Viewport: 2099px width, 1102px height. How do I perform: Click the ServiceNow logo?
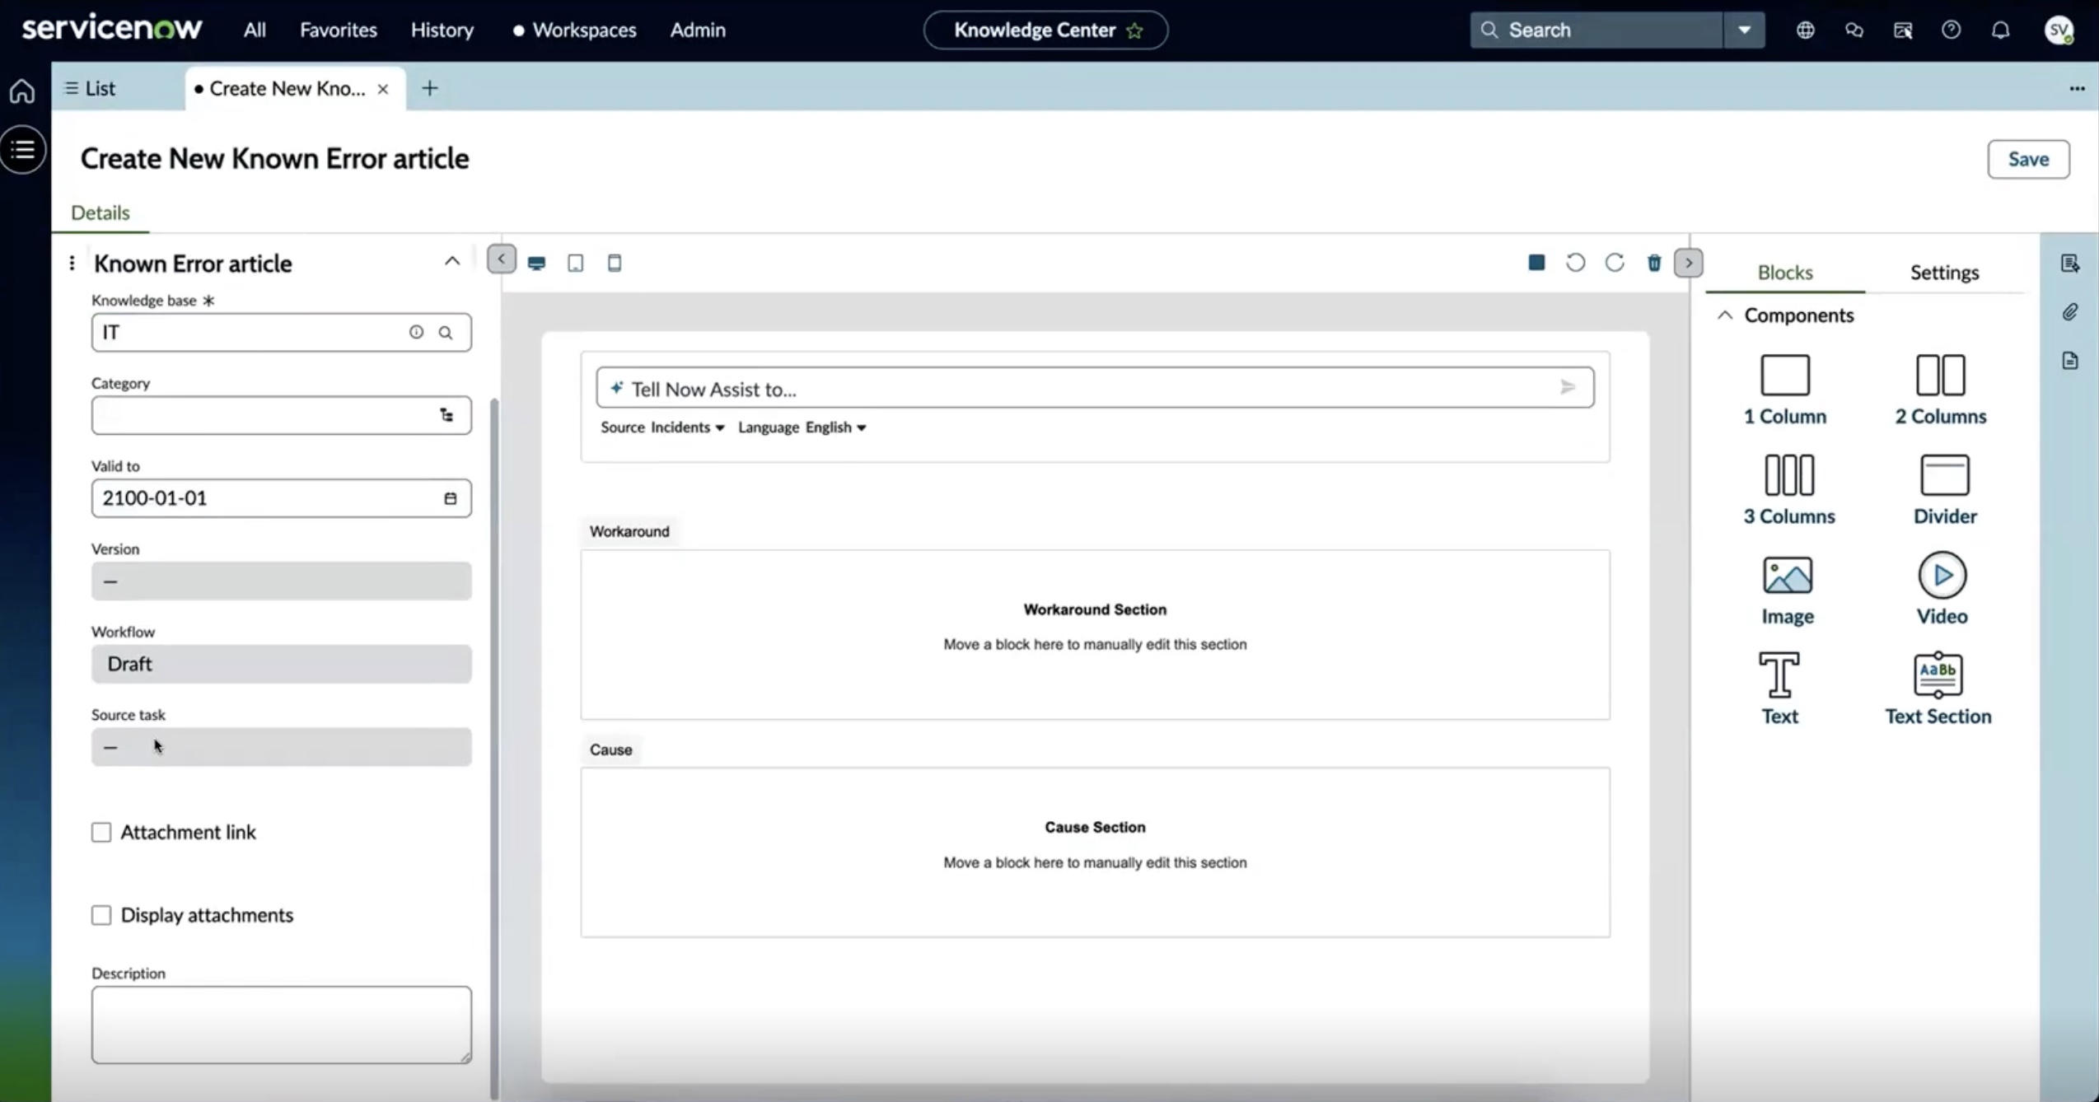pyautogui.click(x=112, y=29)
